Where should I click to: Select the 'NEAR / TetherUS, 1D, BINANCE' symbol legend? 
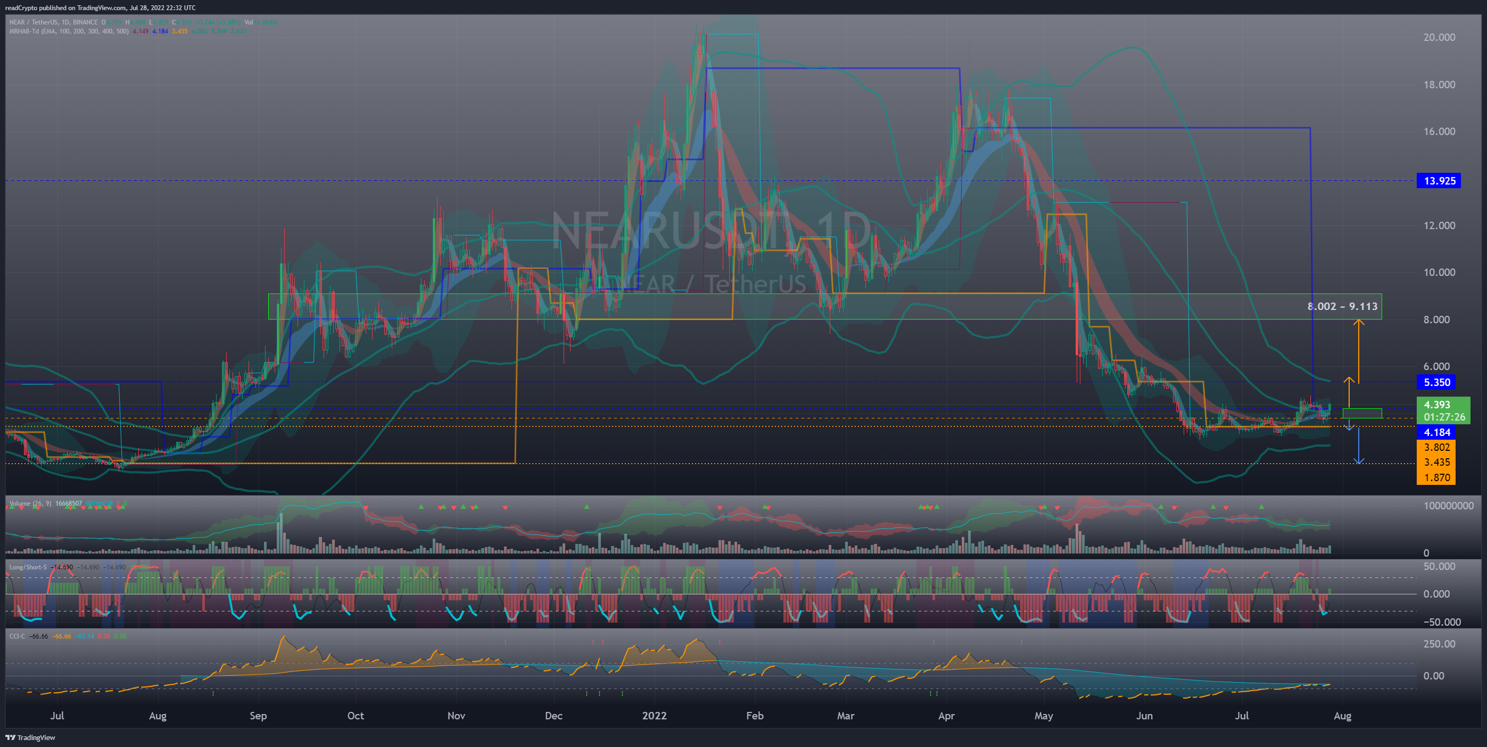point(53,22)
